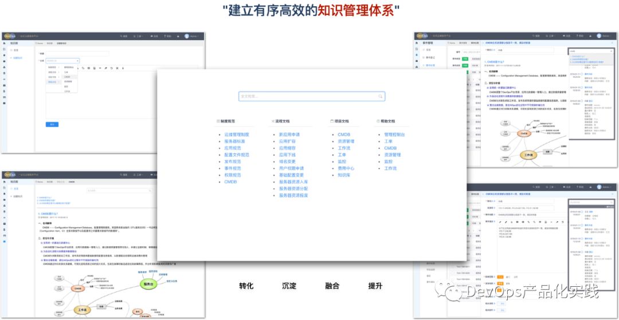
Task: Open the 服务器资源入库 link
Action: click(x=293, y=181)
